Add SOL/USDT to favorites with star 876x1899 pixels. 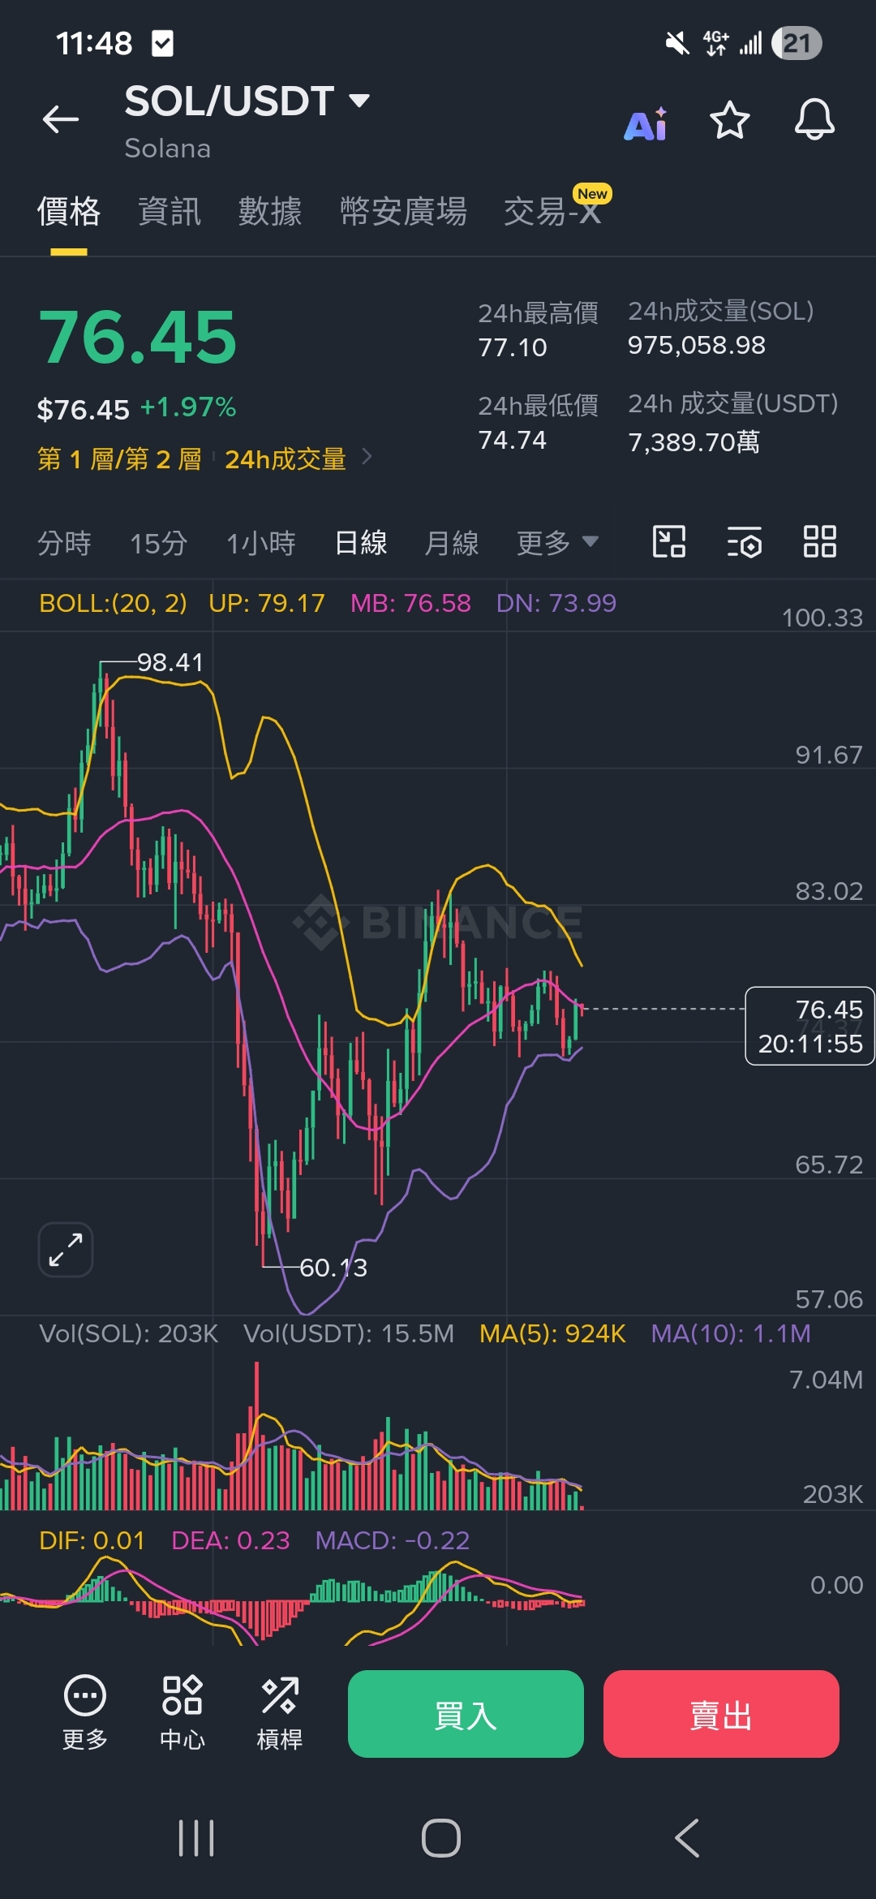tap(729, 121)
